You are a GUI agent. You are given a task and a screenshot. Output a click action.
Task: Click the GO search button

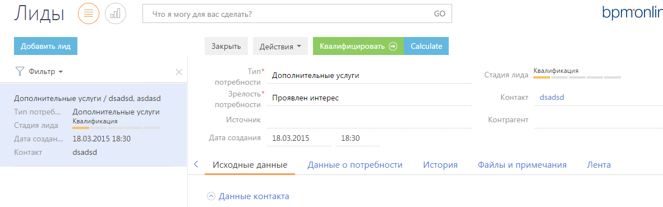[x=440, y=14]
